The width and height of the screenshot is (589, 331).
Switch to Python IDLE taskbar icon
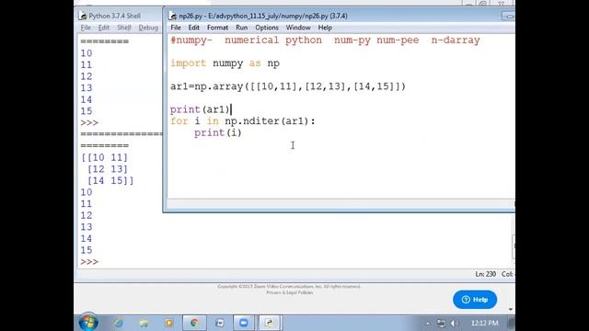tap(270, 323)
